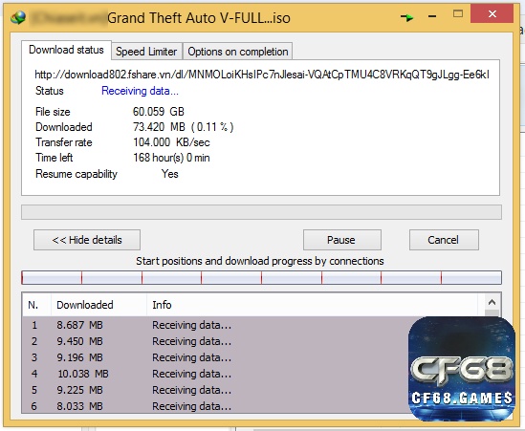Click the Resume capability Yes value
This screenshot has height=431, width=525.
[x=170, y=174]
